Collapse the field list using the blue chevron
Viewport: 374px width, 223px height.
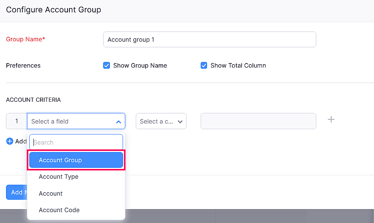point(119,122)
